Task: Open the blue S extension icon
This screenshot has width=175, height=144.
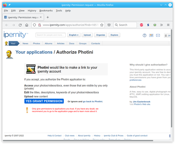Action: [148, 25]
